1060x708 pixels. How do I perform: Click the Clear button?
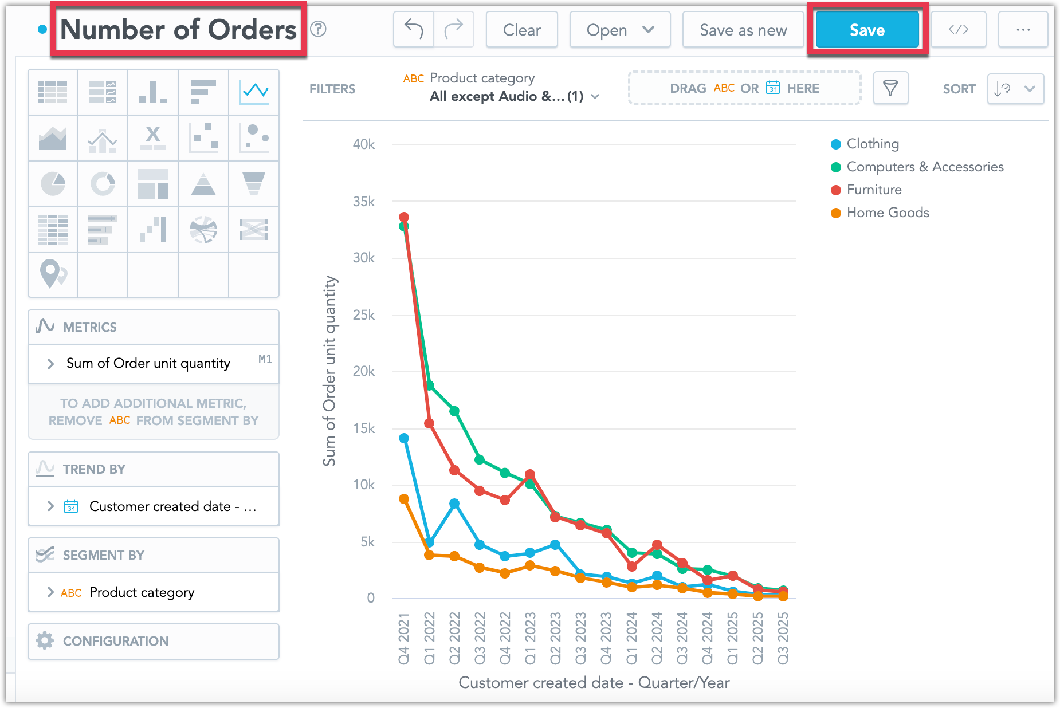[x=521, y=29]
